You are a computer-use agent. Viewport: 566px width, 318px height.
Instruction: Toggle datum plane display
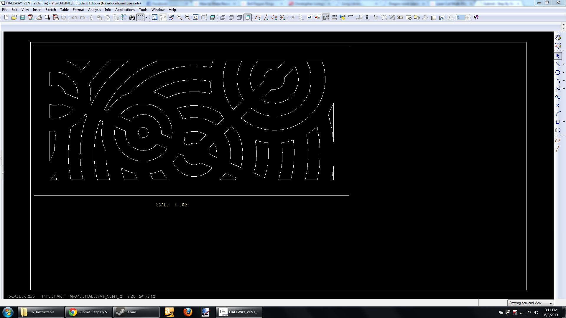(258, 17)
